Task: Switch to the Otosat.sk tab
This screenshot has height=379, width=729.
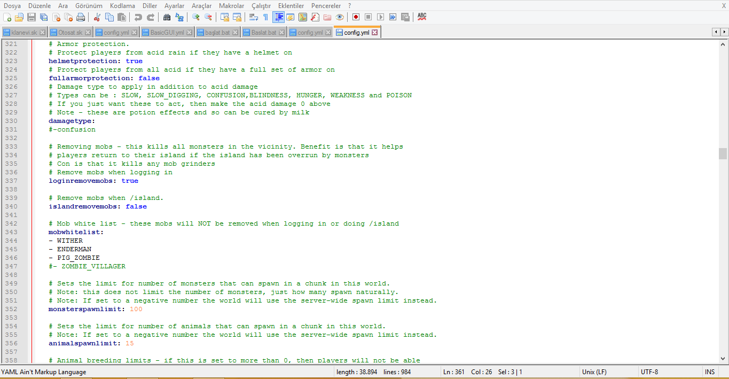Action: pyautogui.click(x=70, y=33)
